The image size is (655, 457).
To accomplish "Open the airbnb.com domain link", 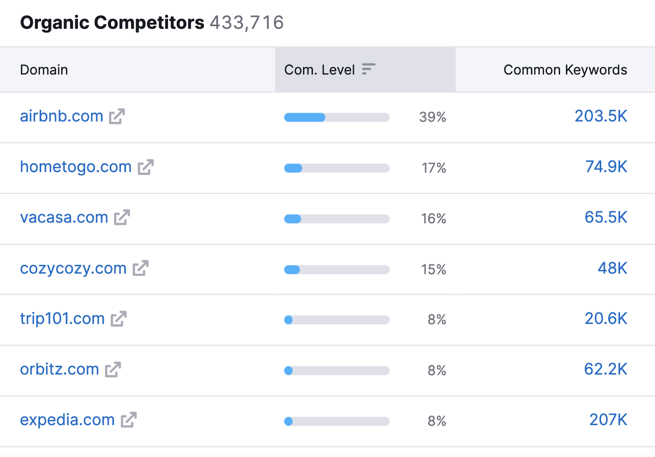I will click(61, 116).
